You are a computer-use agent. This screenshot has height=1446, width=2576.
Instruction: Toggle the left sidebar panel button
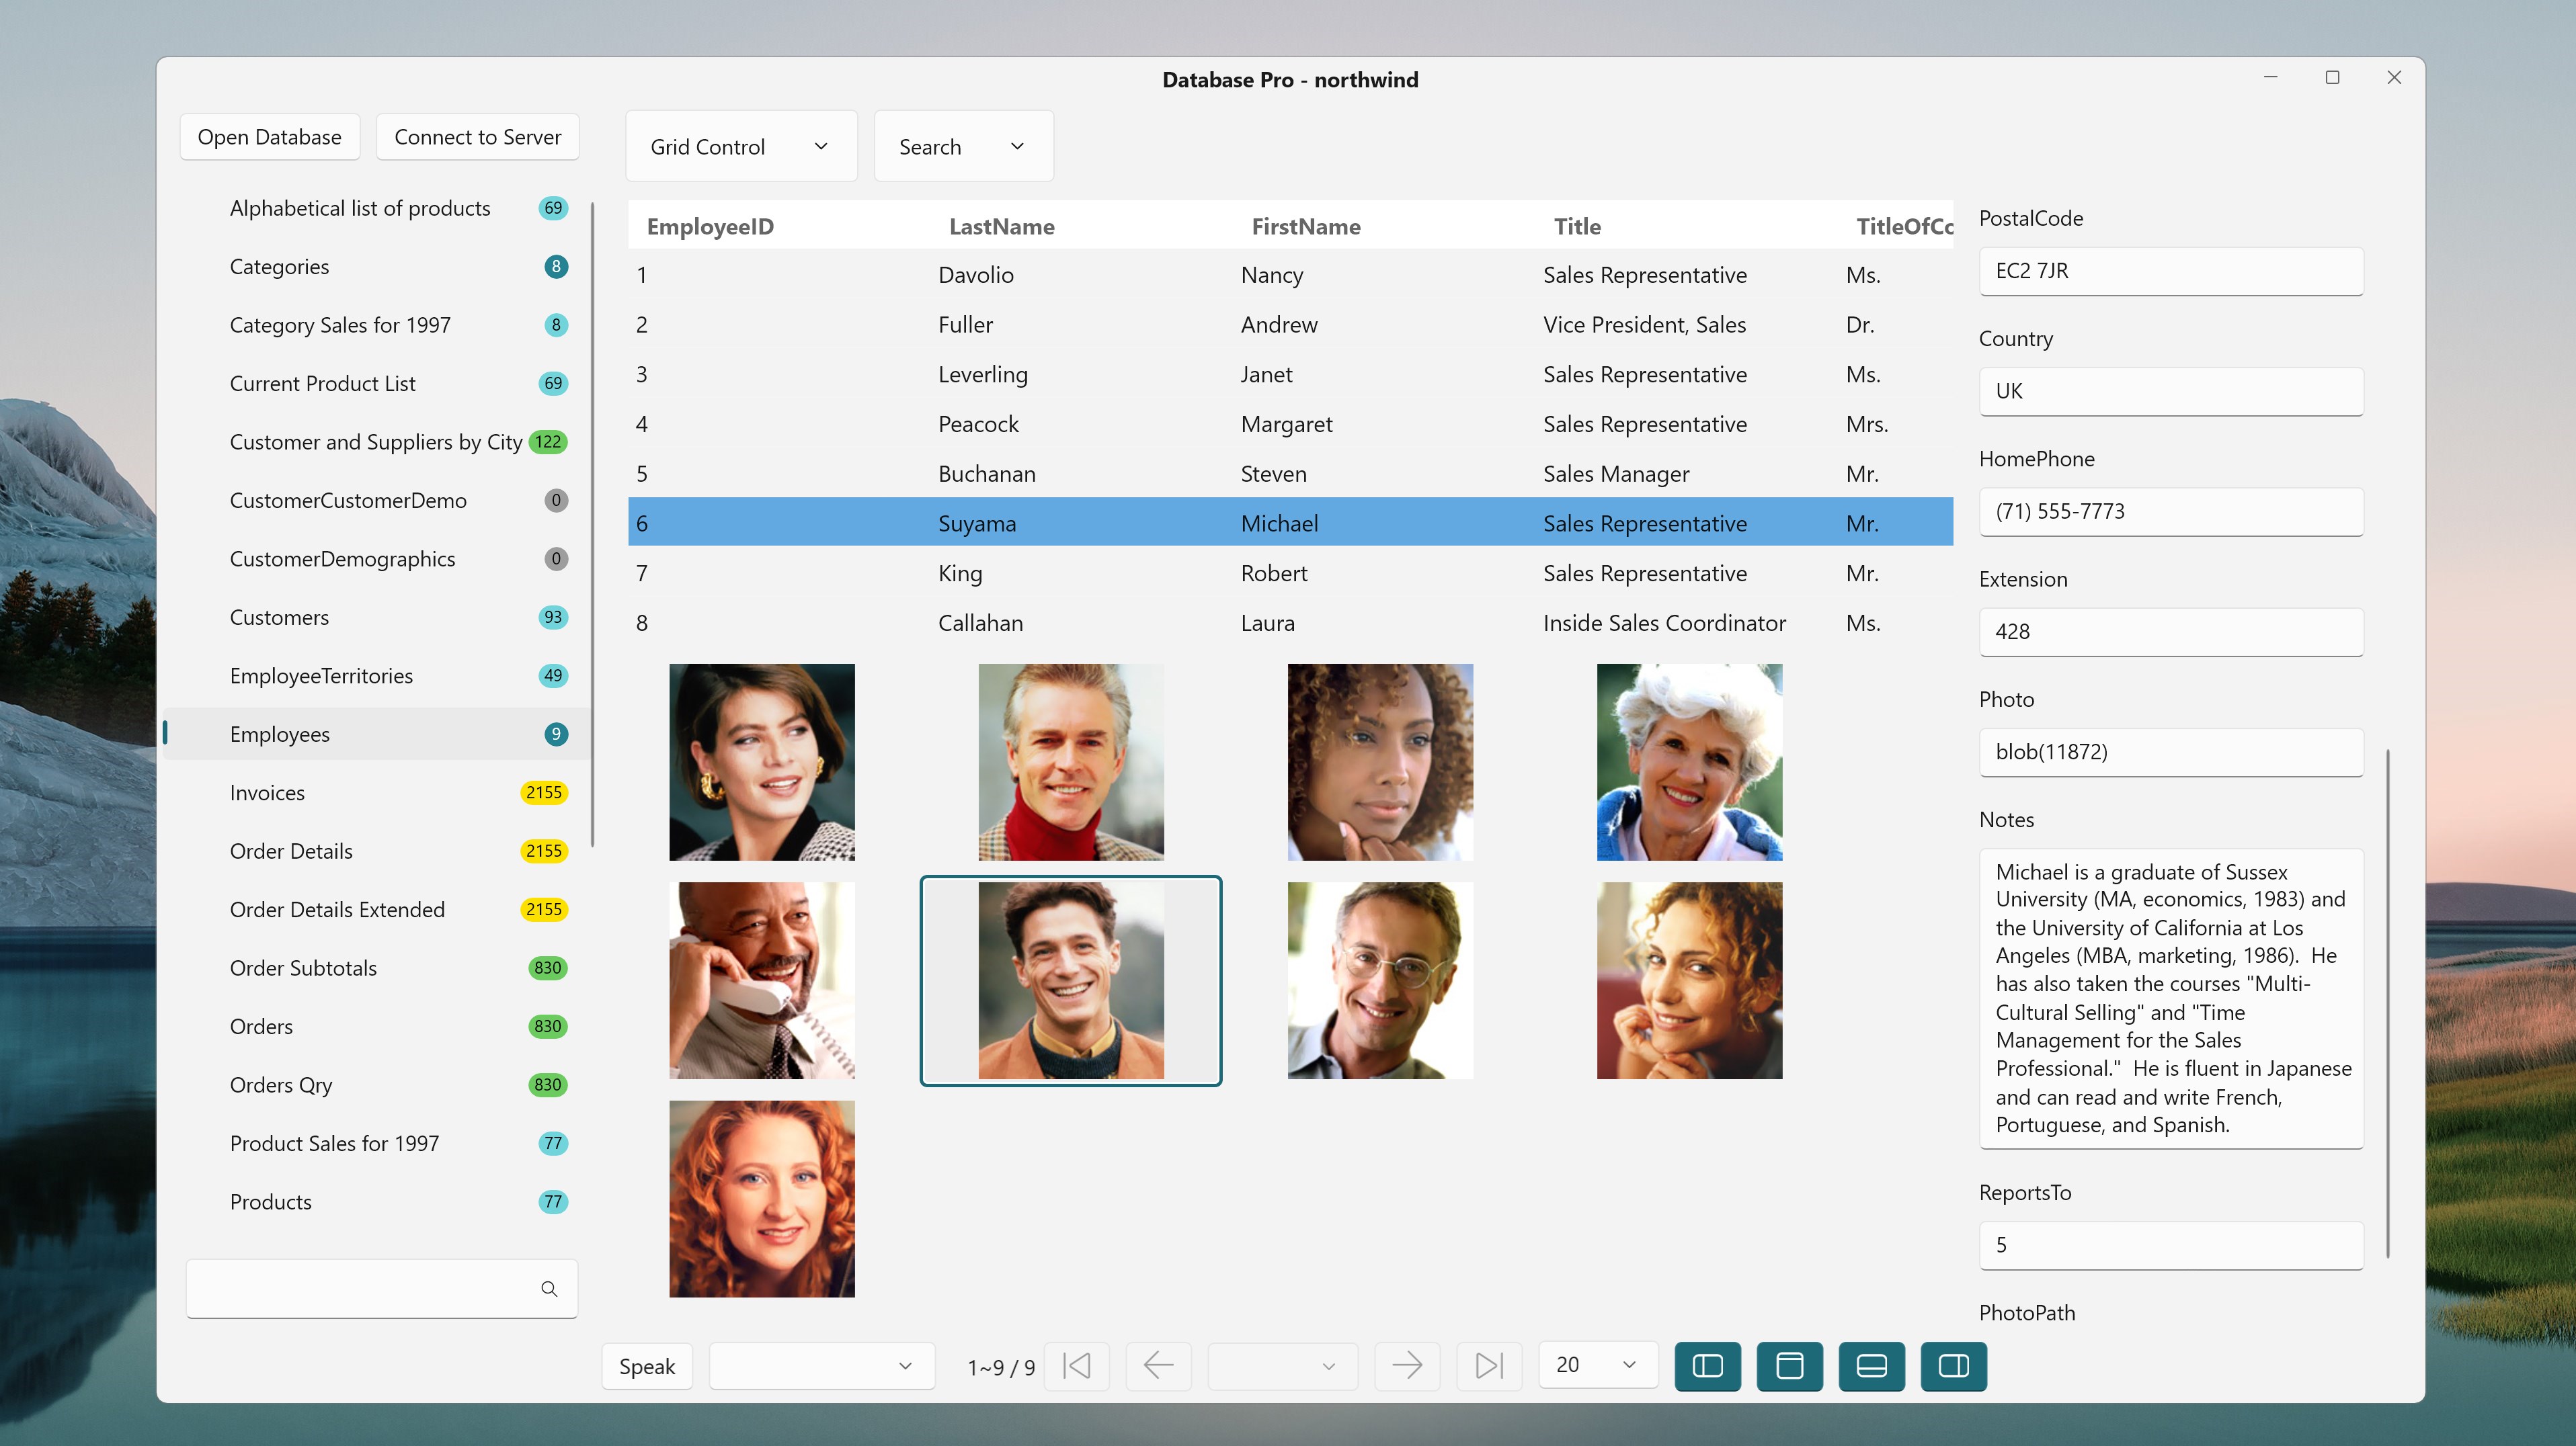(x=1707, y=1365)
